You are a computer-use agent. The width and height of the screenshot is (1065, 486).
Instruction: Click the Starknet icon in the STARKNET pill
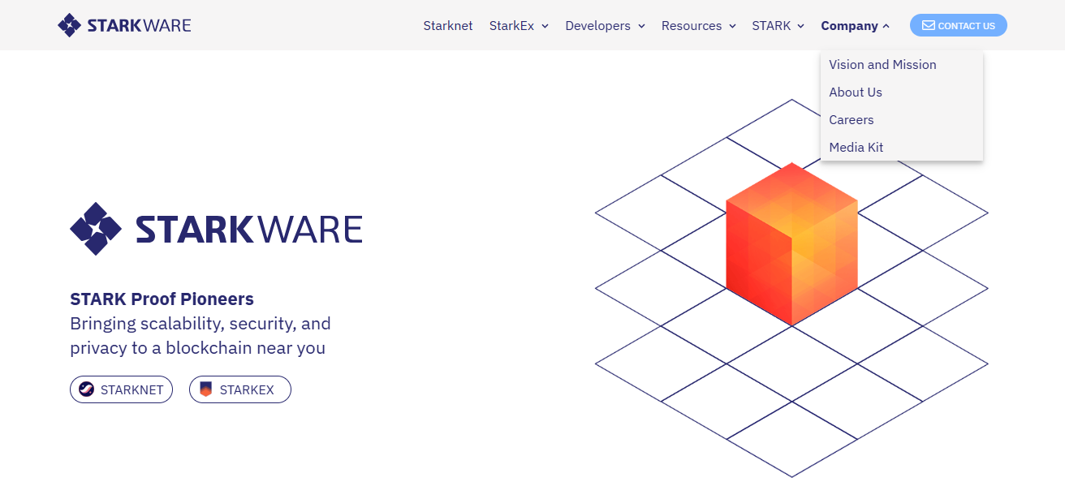pyautogui.click(x=86, y=389)
